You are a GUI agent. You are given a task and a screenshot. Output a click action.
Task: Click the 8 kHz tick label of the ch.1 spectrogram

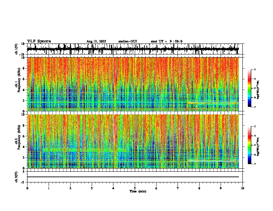24,68
